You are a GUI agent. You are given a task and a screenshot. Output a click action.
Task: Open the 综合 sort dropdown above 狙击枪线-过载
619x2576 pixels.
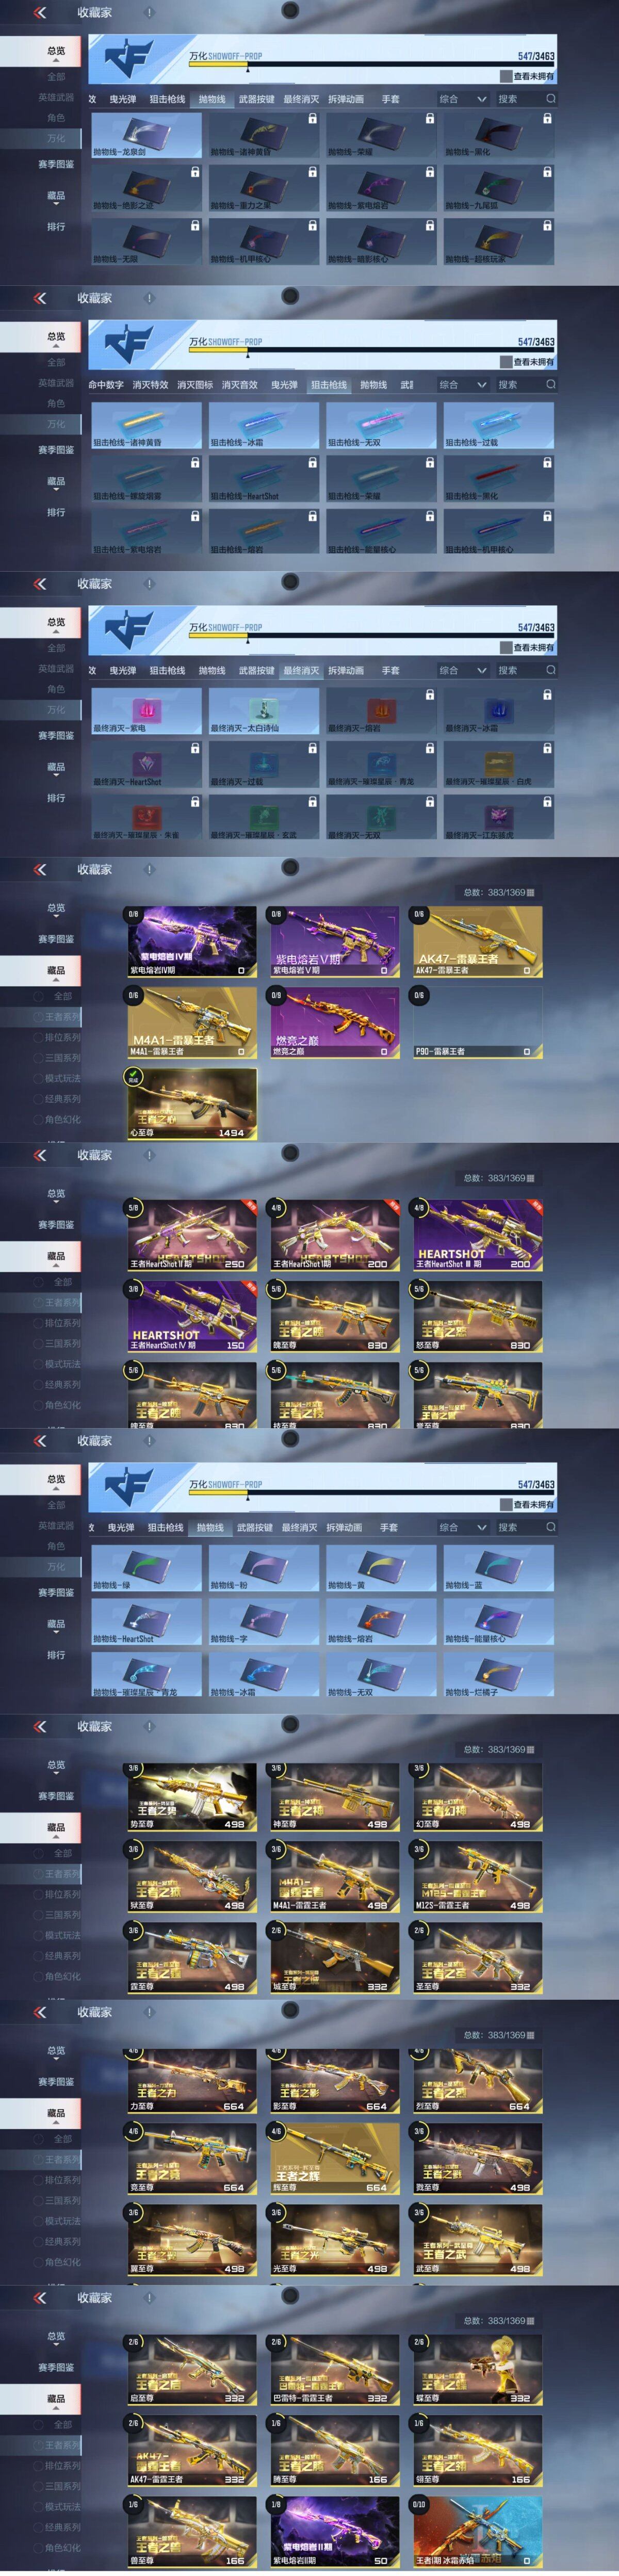coord(463,385)
